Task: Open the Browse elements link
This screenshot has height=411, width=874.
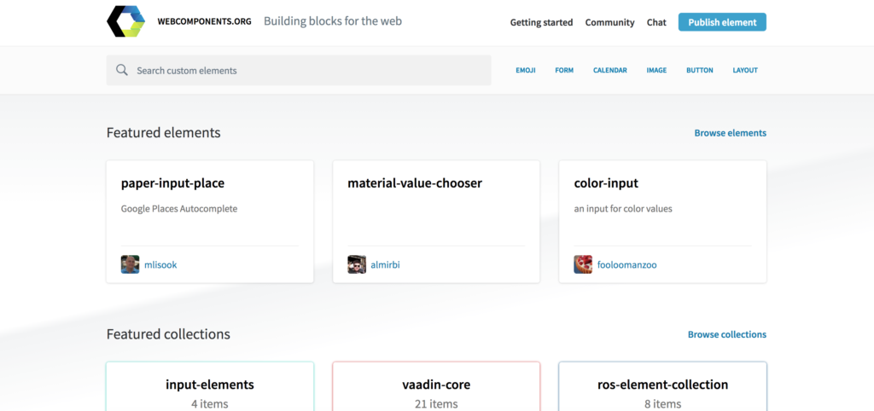Action: 731,133
